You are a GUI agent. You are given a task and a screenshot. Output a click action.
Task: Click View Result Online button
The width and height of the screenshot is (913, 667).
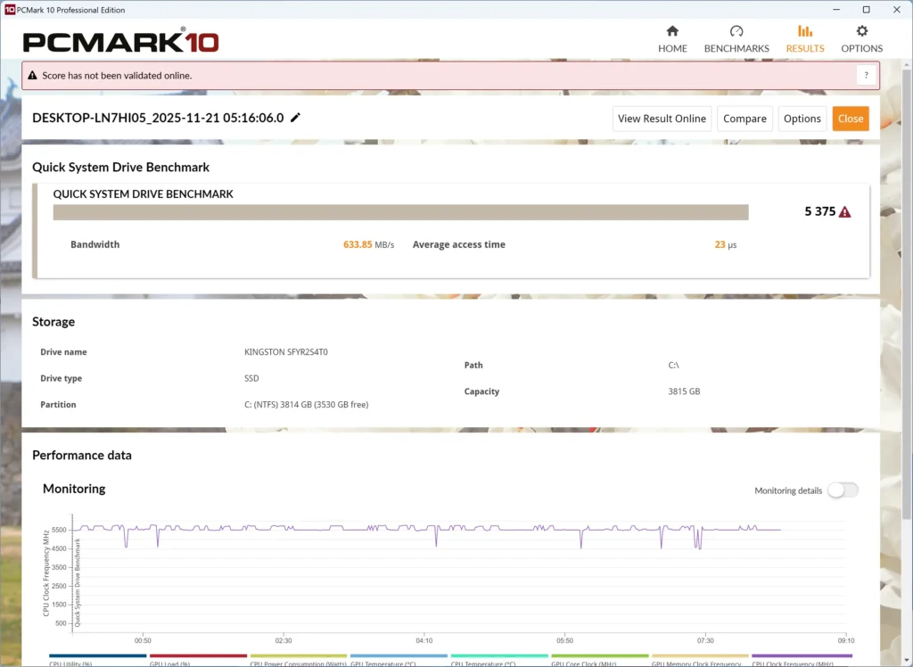662,119
